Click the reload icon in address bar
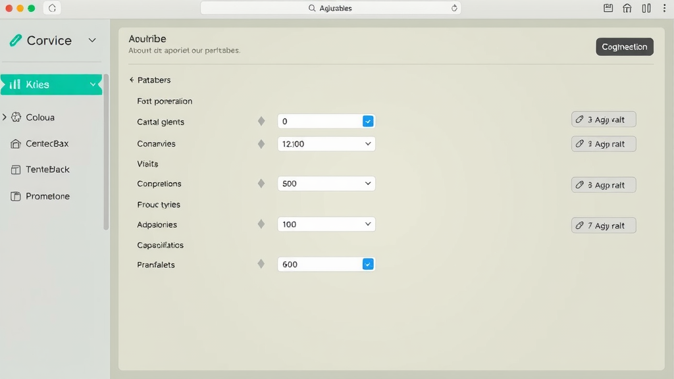Viewport: 674px width, 379px height. tap(454, 8)
